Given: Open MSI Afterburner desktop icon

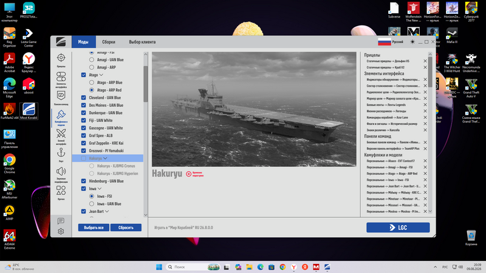Looking at the screenshot, I should point(9,189).
